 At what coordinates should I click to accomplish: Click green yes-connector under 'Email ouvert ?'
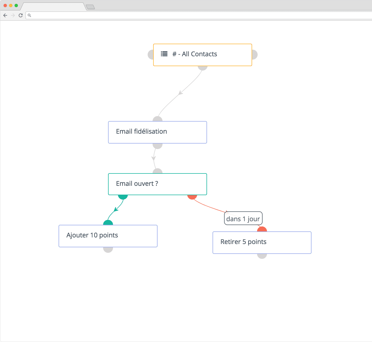click(123, 197)
